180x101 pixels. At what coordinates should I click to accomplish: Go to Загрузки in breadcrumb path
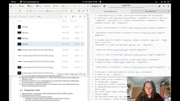point(23,17)
